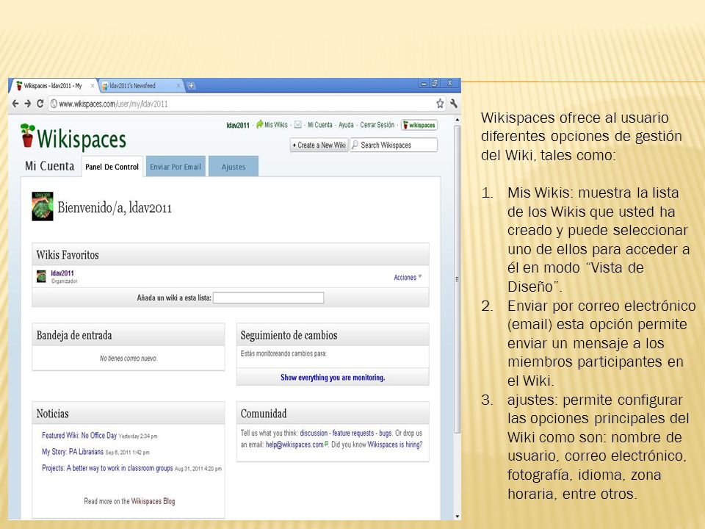Image resolution: width=705 pixels, height=529 pixels.
Task: Open the Panel De Control tab
Action: point(112,167)
